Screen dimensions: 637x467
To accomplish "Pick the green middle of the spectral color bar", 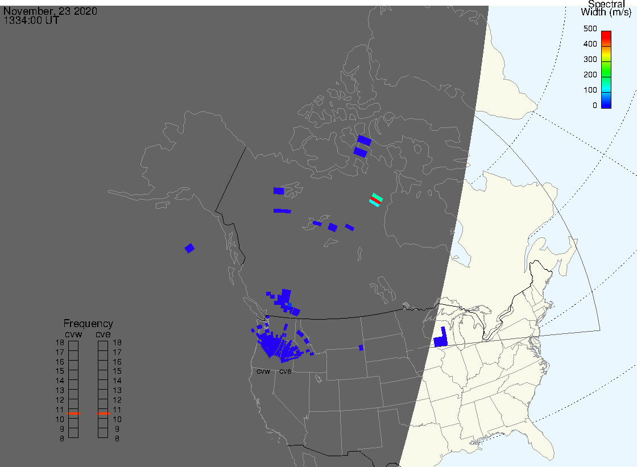I will click(606, 69).
